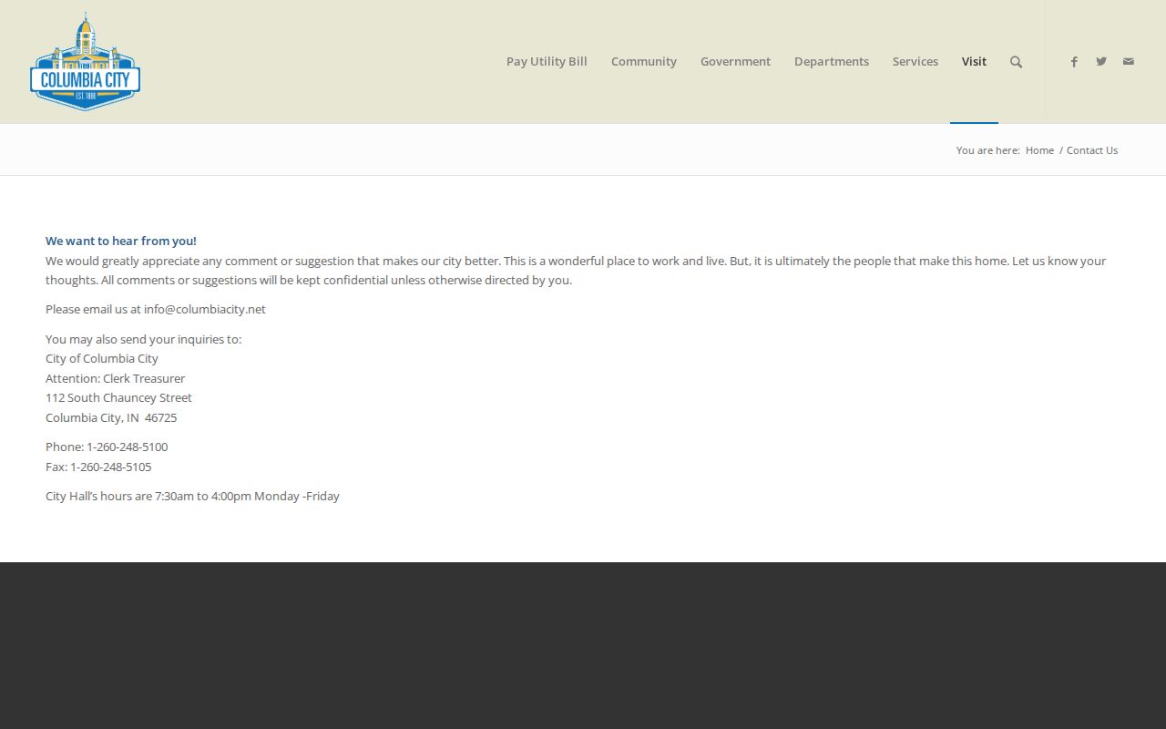Click the City Hall's hours line
Viewport: 1166px width, 729px height.
coord(192,496)
